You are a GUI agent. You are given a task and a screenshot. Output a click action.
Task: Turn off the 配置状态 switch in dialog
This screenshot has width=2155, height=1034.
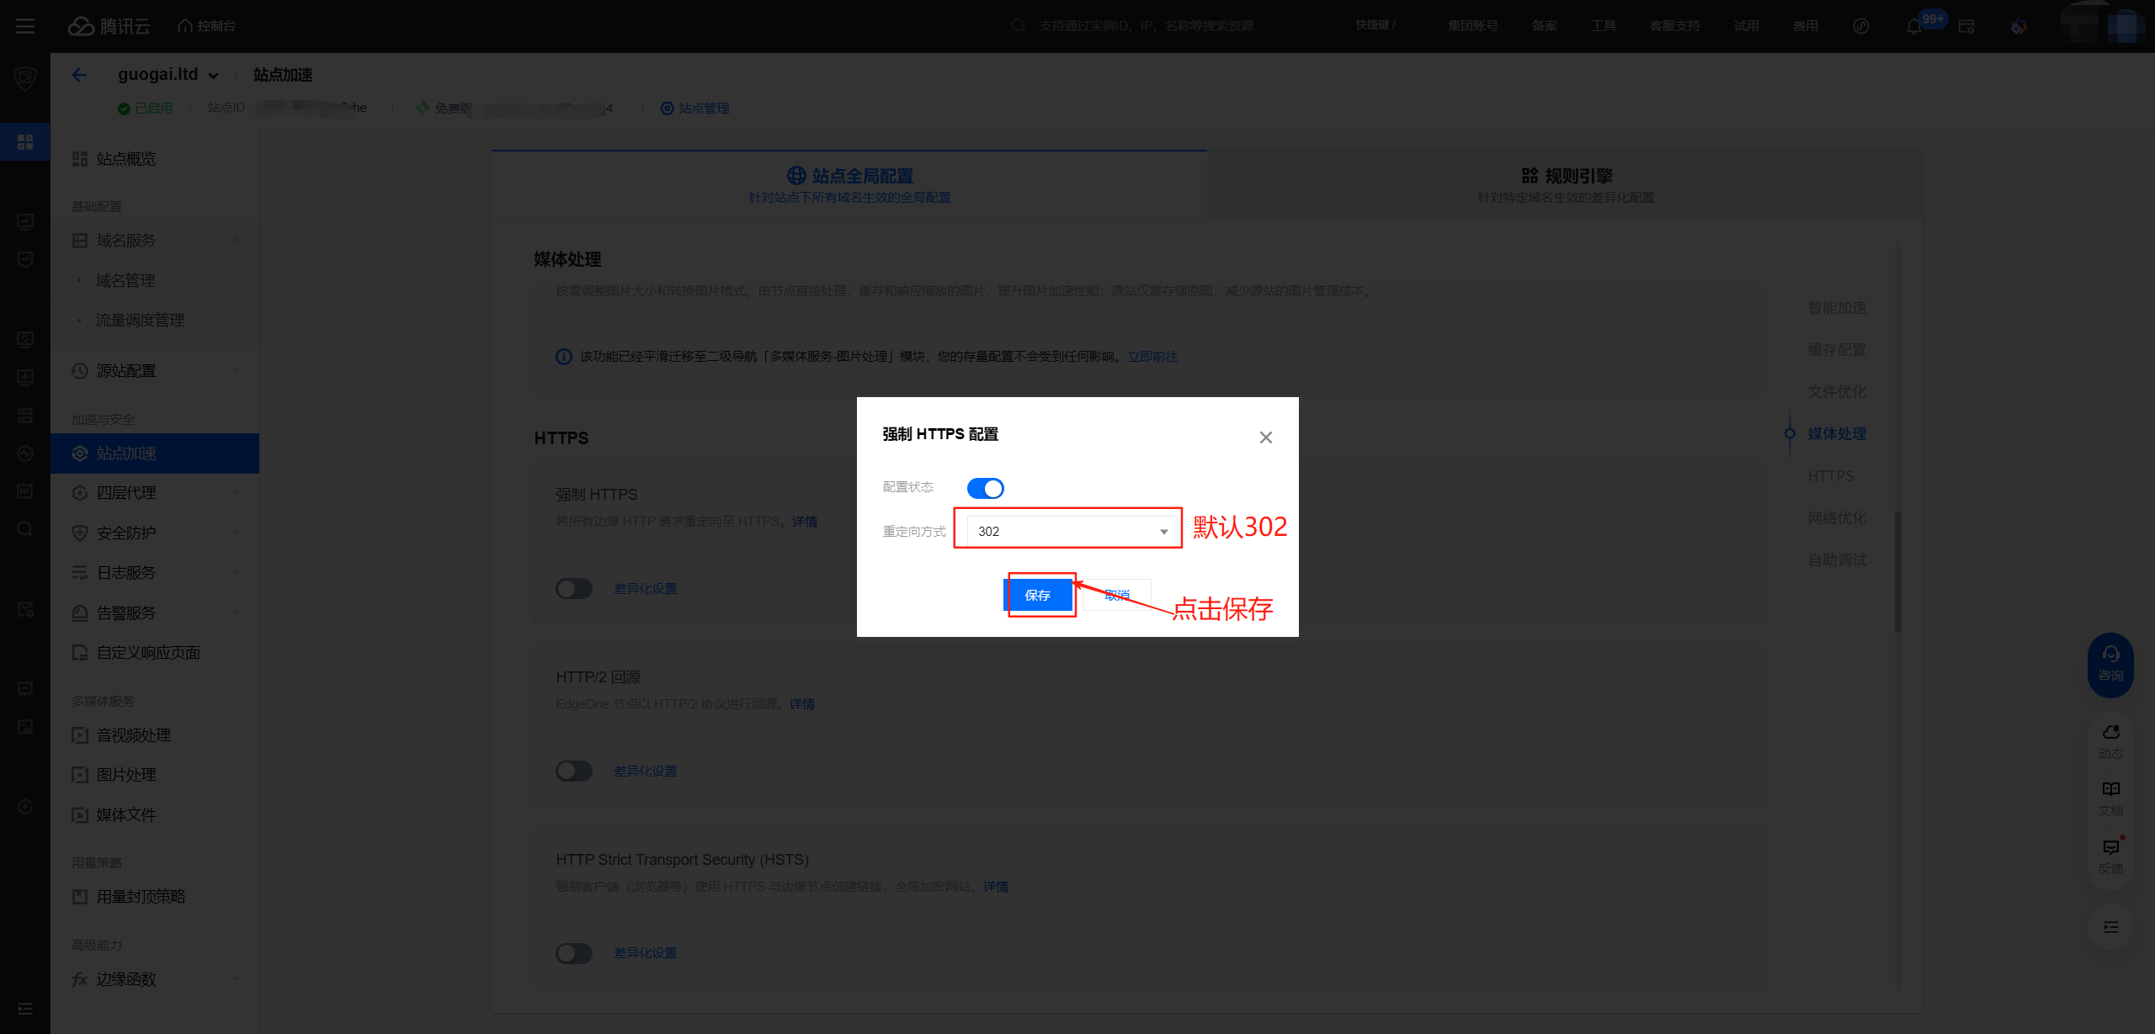coord(985,488)
